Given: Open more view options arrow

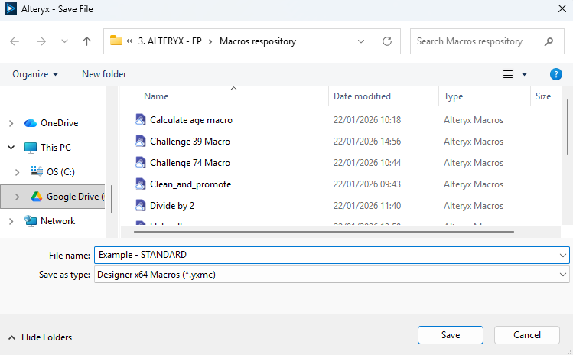Looking at the screenshot, I should pos(524,74).
